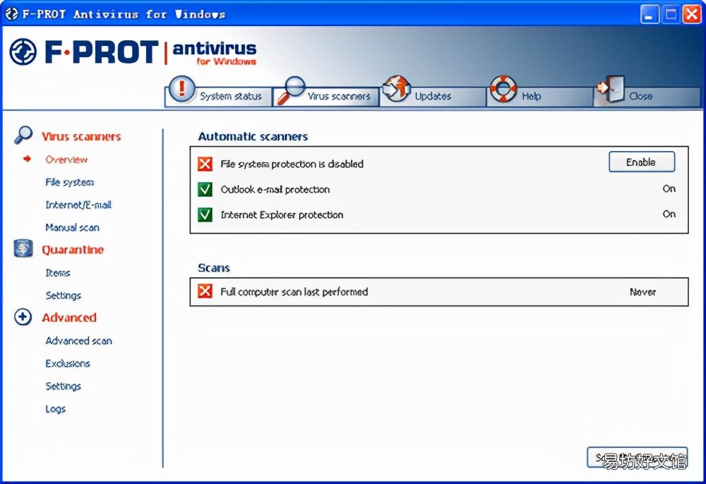Go to the Updates tab
This screenshot has width=706, height=484.
433,96
